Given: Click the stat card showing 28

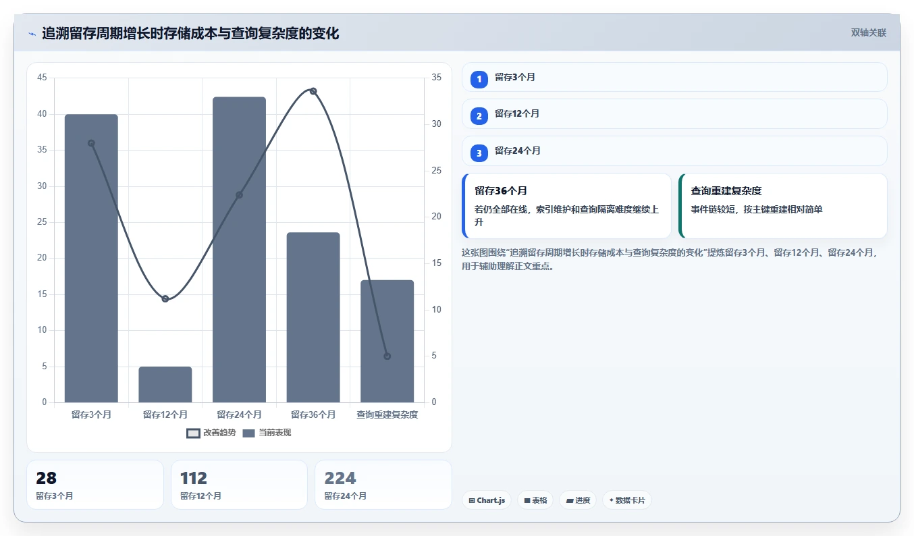Looking at the screenshot, I should click(x=95, y=485).
